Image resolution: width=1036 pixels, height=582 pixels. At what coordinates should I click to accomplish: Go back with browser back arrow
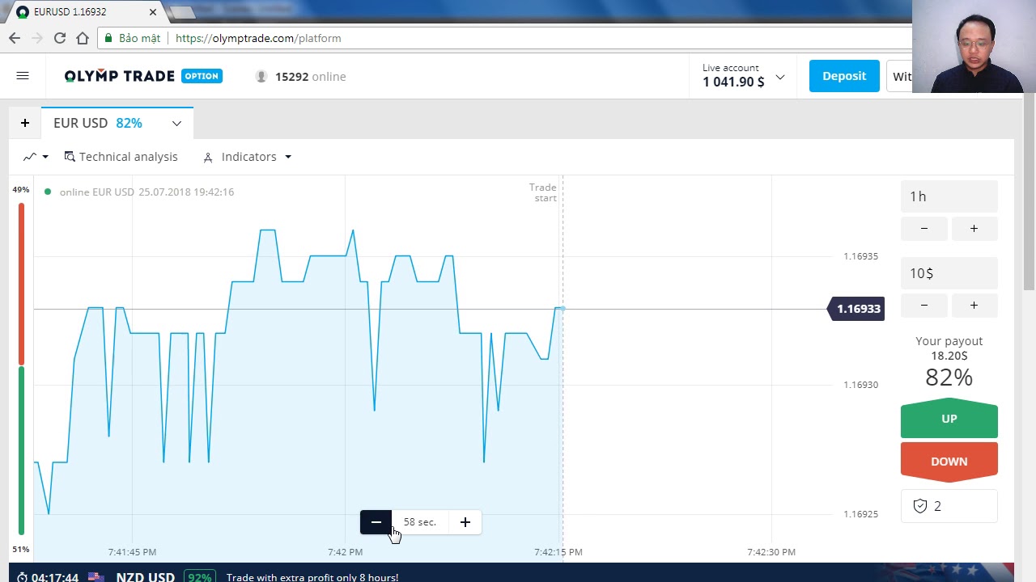click(x=15, y=38)
